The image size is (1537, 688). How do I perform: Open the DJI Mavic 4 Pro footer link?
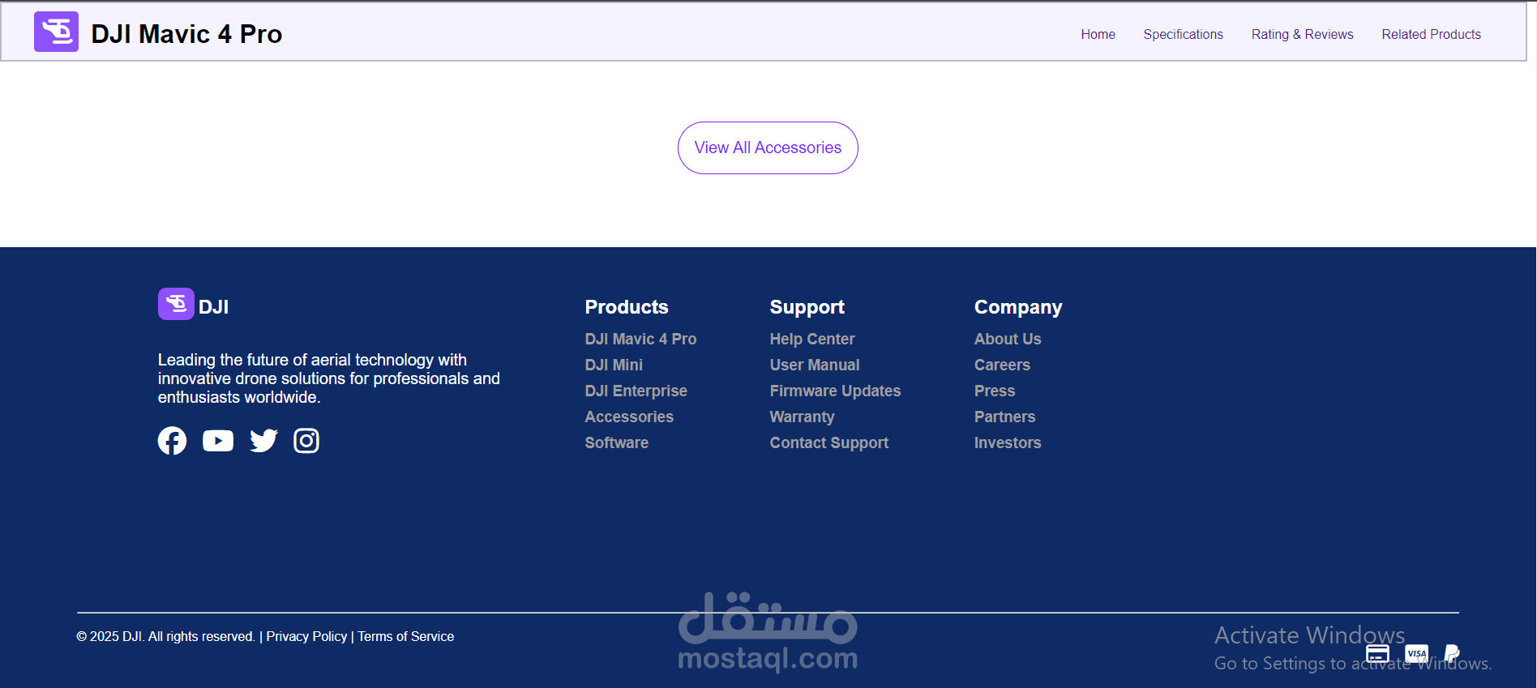(640, 339)
